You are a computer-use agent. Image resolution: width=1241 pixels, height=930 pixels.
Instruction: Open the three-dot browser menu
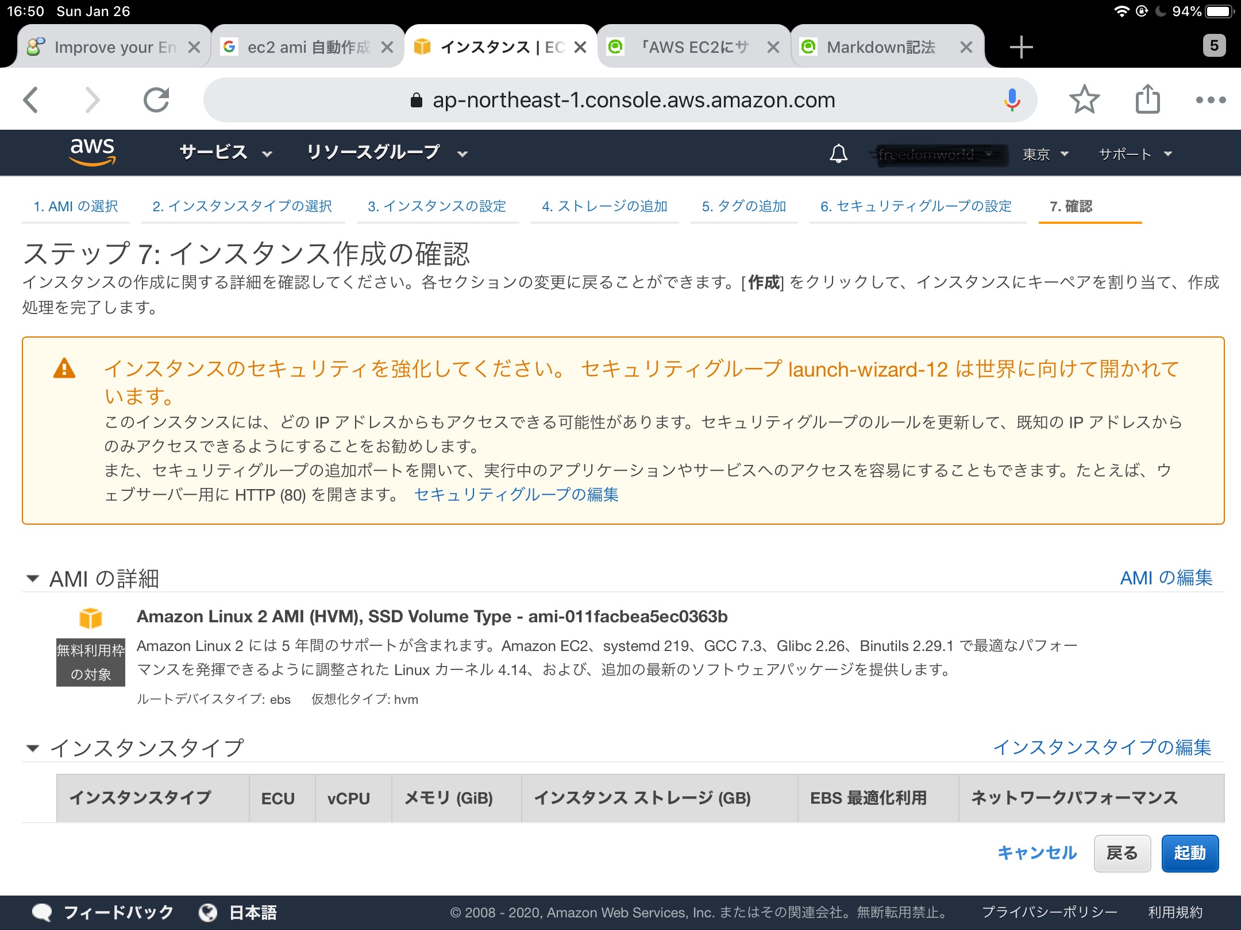[x=1211, y=100]
